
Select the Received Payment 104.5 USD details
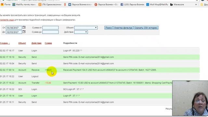[110, 70]
